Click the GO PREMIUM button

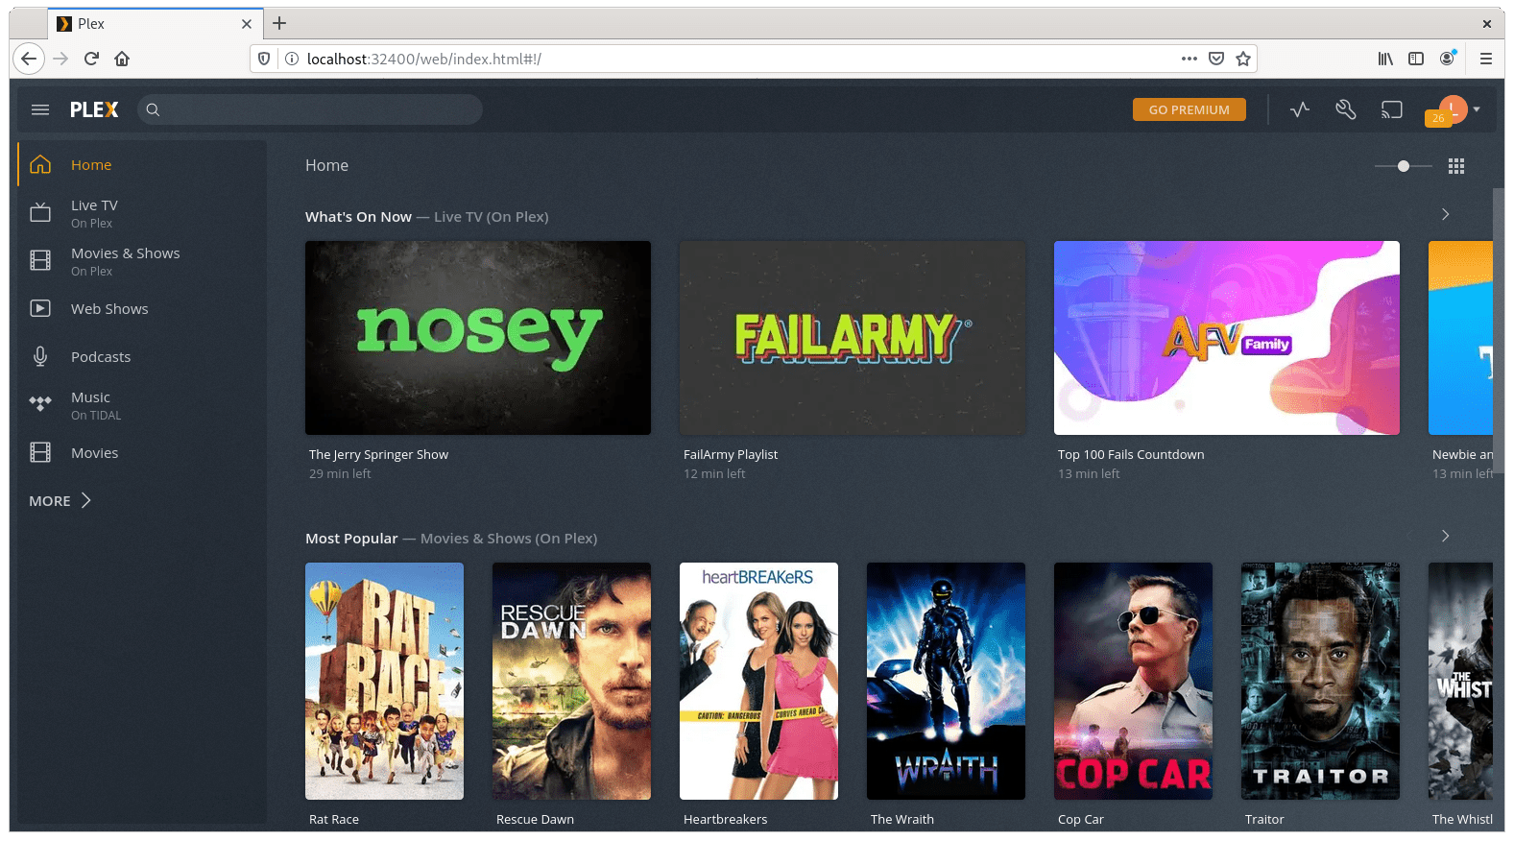[1189, 109]
